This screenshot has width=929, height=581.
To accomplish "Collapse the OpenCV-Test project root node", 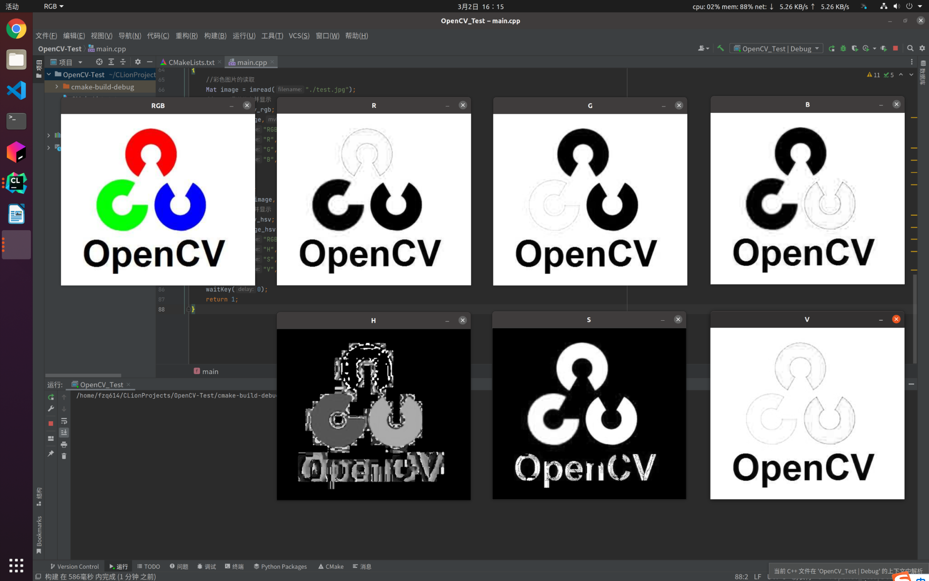I will coord(48,74).
